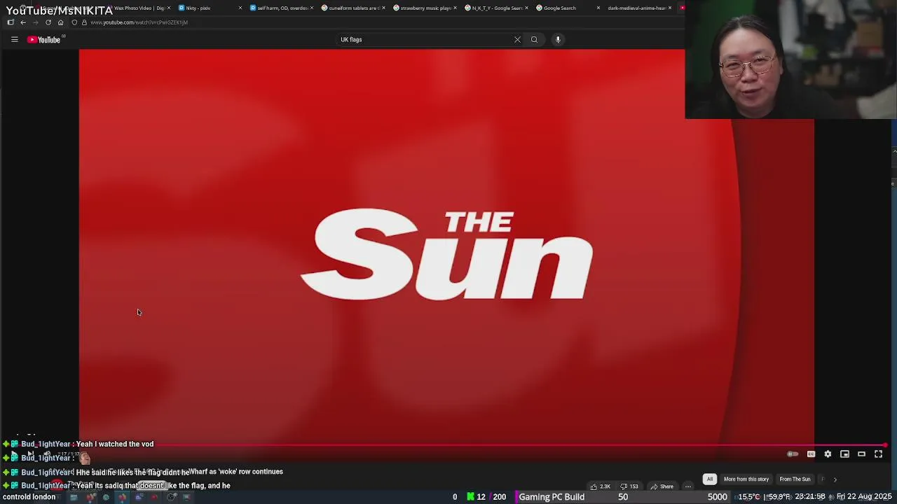Expand more filter chips with right arrow

click(x=835, y=479)
